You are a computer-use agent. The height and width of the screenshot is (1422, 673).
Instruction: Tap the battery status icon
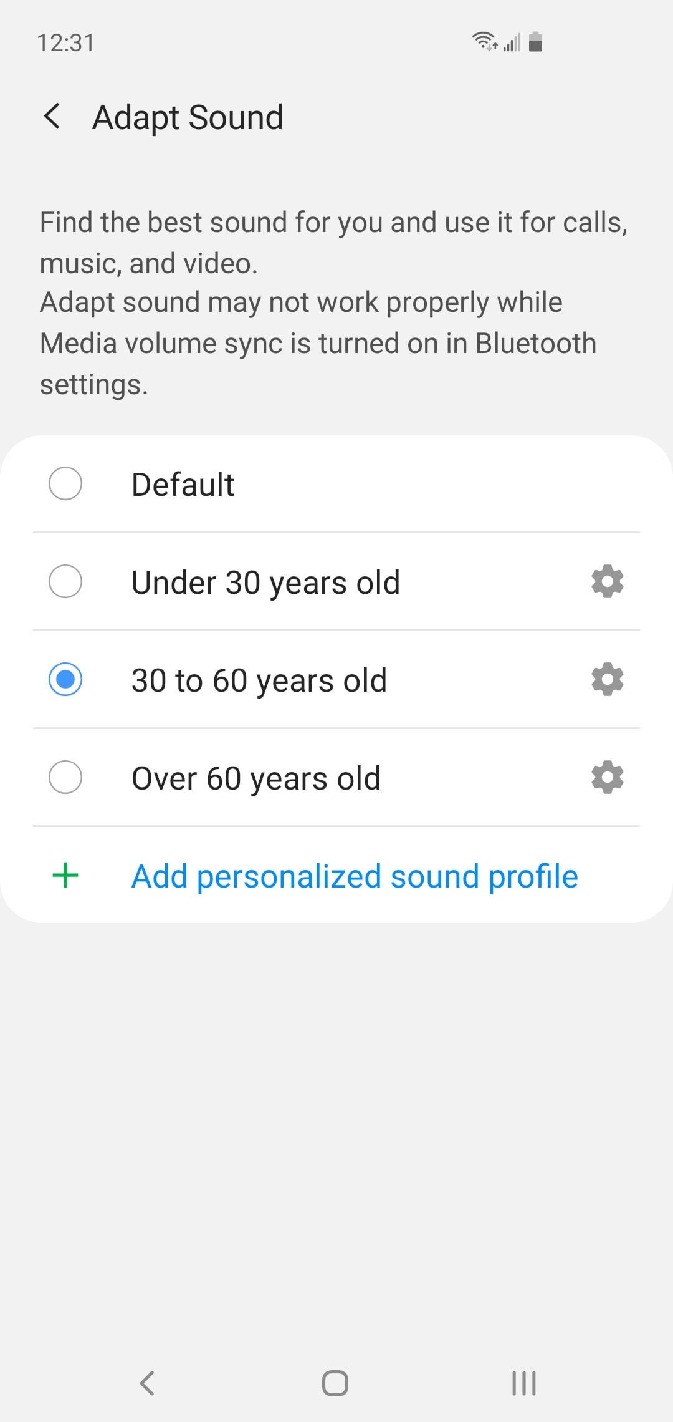(x=535, y=42)
